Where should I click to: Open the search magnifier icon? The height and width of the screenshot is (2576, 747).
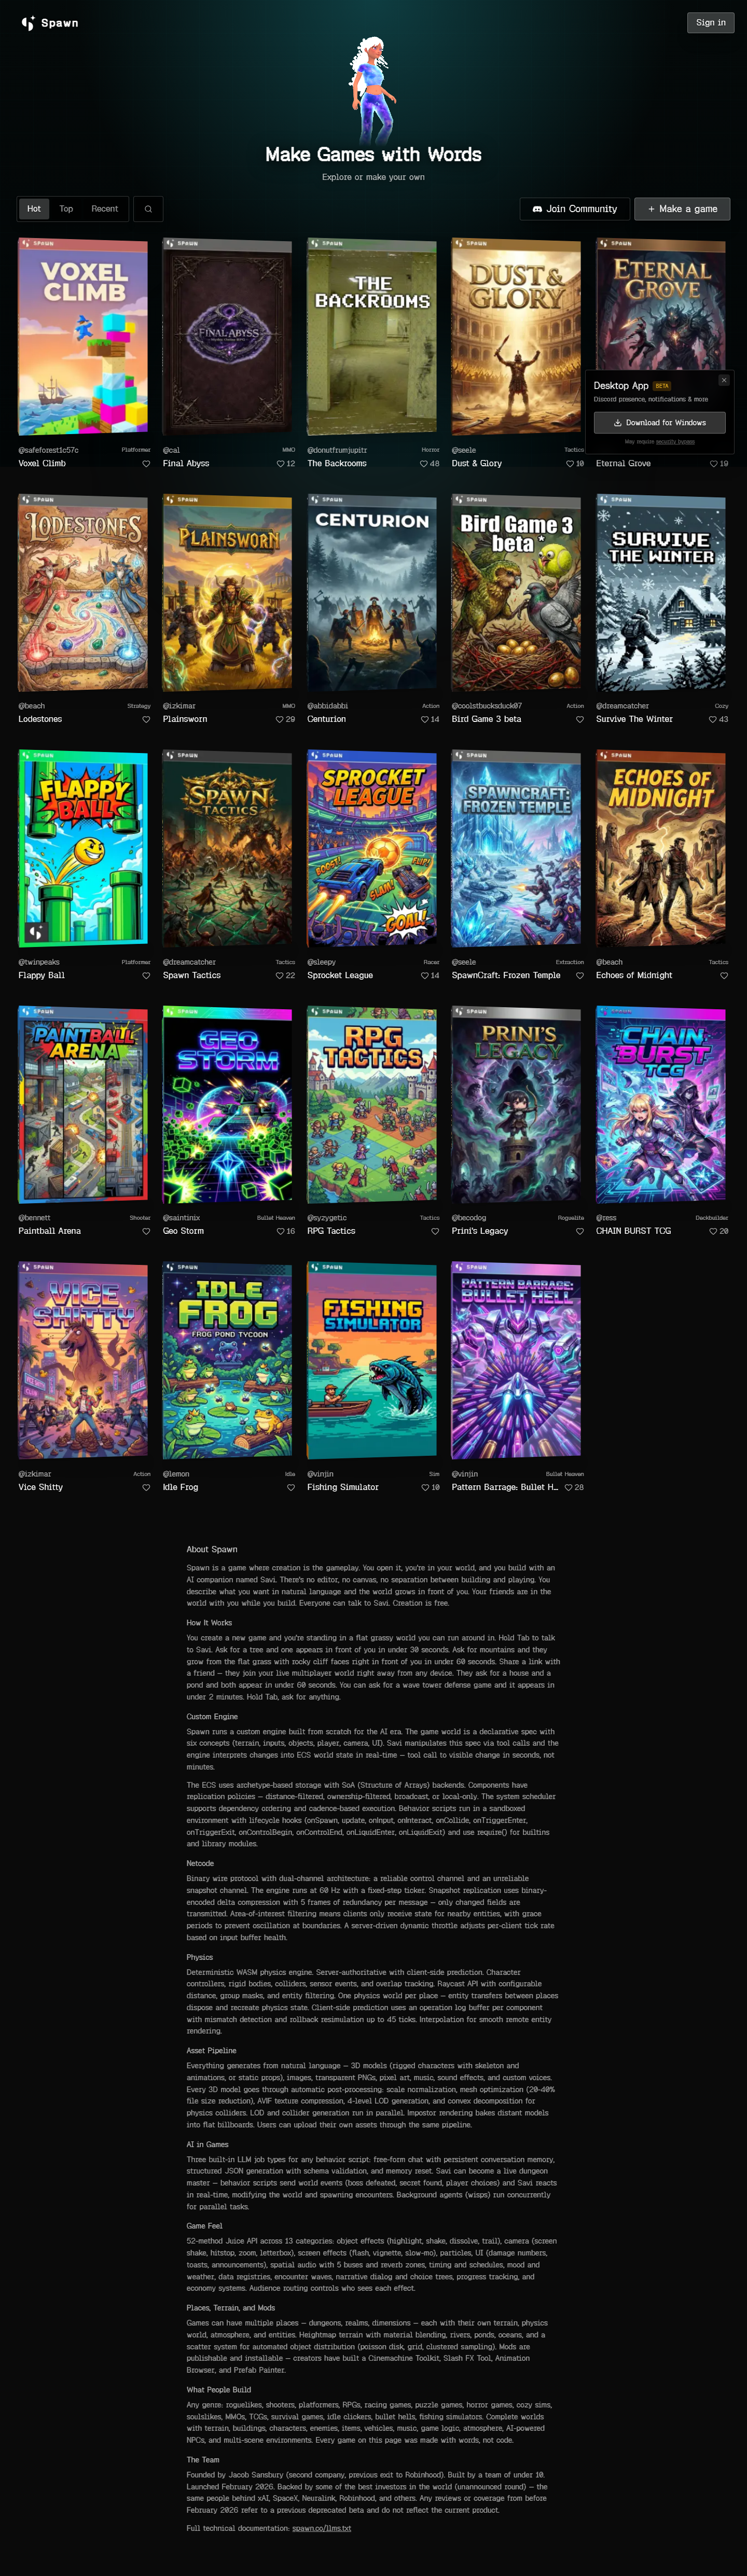pos(148,209)
